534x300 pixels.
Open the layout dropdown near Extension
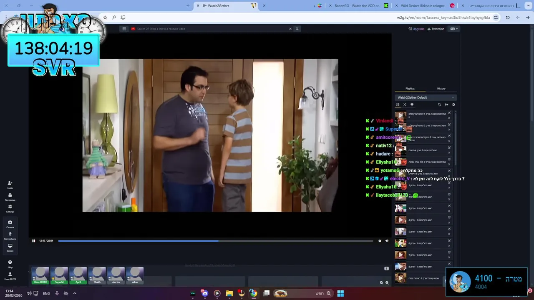[x=454, y=29]
